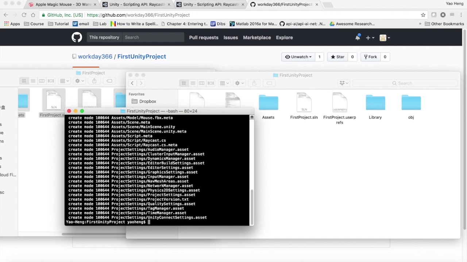Open the Dropbox toolbar dropdown in Finder
Screen dimensions: 467x262
point(344,83)
